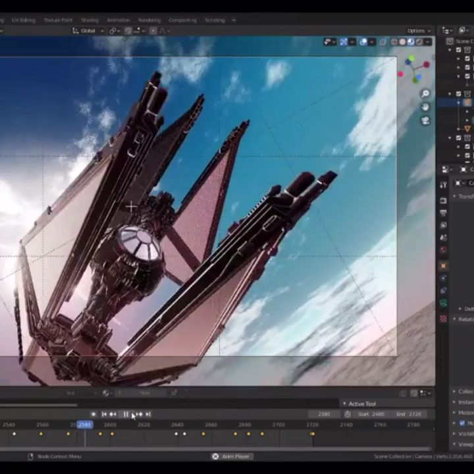Open the Render properties tab
The image size is (474, 474).
[443, 200]
